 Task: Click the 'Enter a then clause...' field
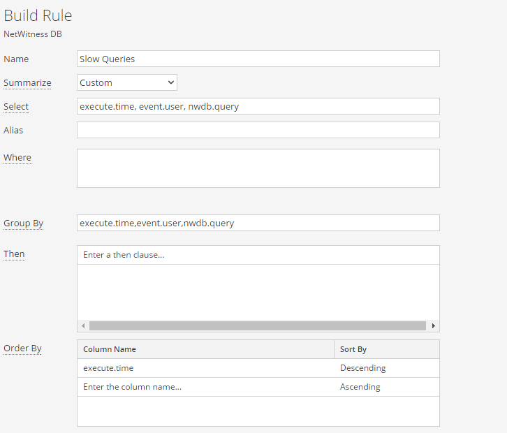tap(258, 255)
